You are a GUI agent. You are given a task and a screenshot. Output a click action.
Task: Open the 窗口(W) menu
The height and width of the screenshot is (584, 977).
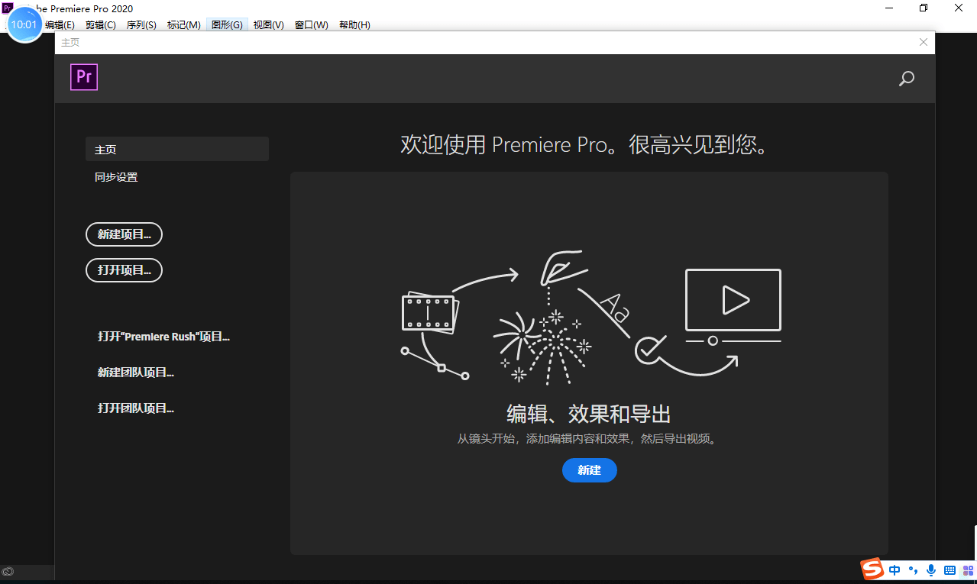311,24
